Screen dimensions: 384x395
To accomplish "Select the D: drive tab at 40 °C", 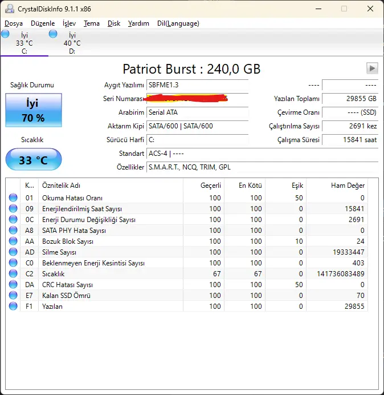I will coord(72,43).
